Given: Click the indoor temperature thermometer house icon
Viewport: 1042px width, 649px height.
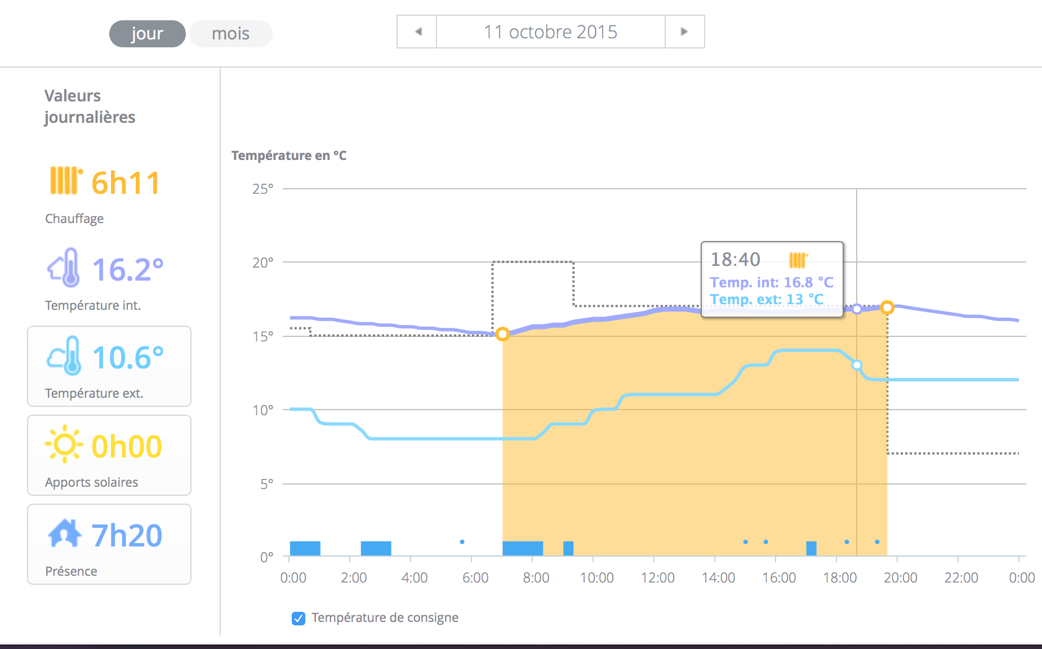Looking at the screenshot, I should point(64,268).
